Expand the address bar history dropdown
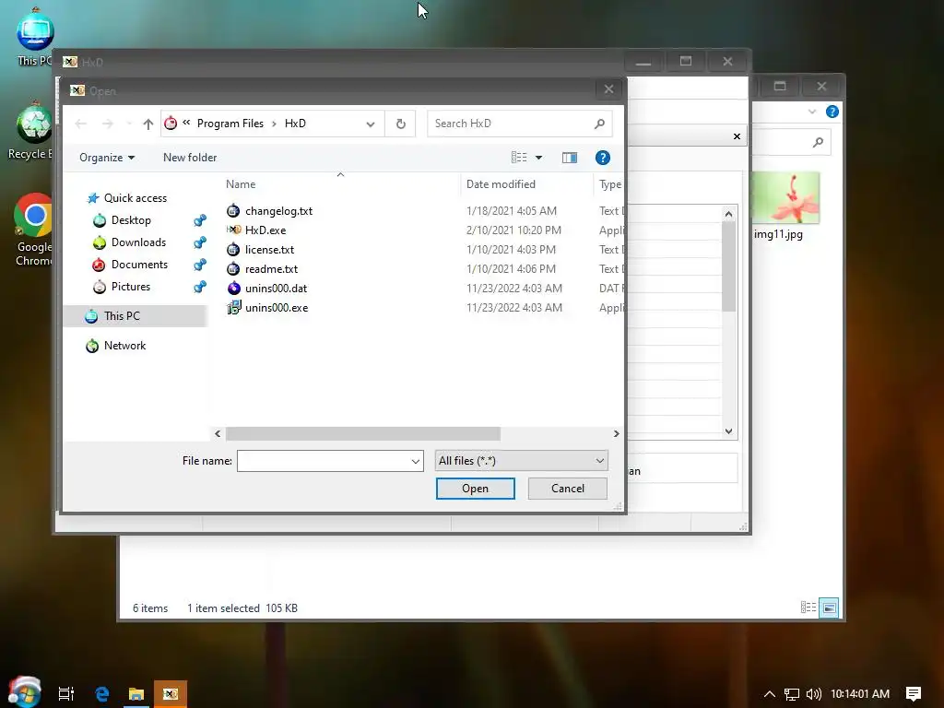The image size is (944, 708). tap(371, 124)
